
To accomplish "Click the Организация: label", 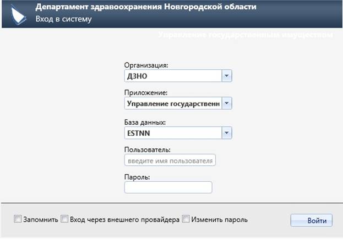I will point(146,65).
